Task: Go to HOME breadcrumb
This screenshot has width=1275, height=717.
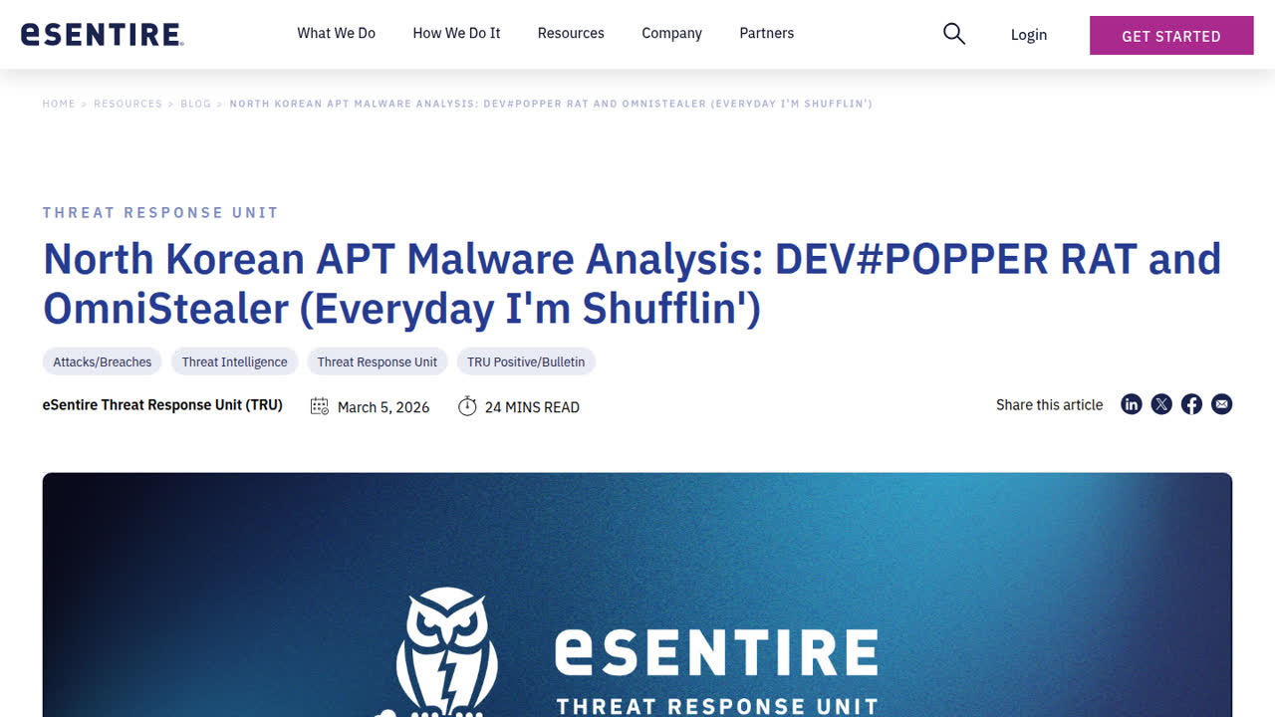Action: 59,104
